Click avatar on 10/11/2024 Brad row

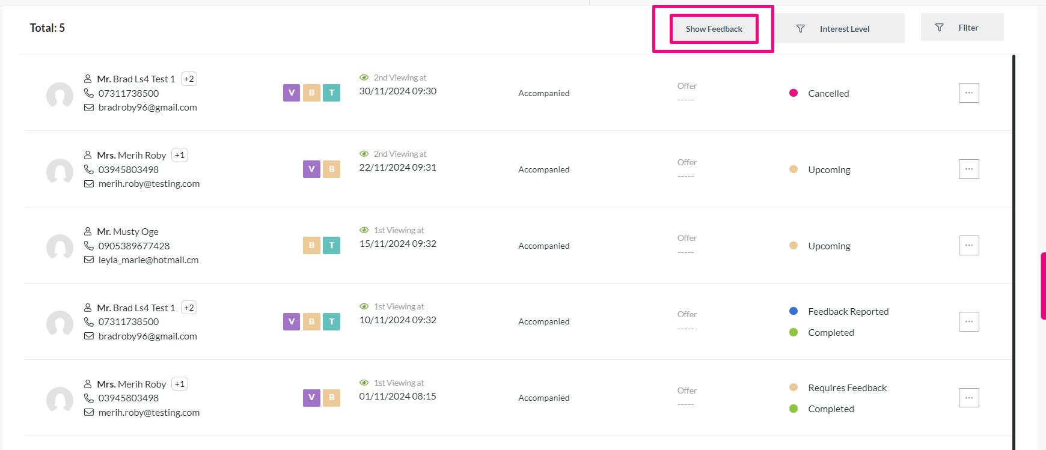60,324
